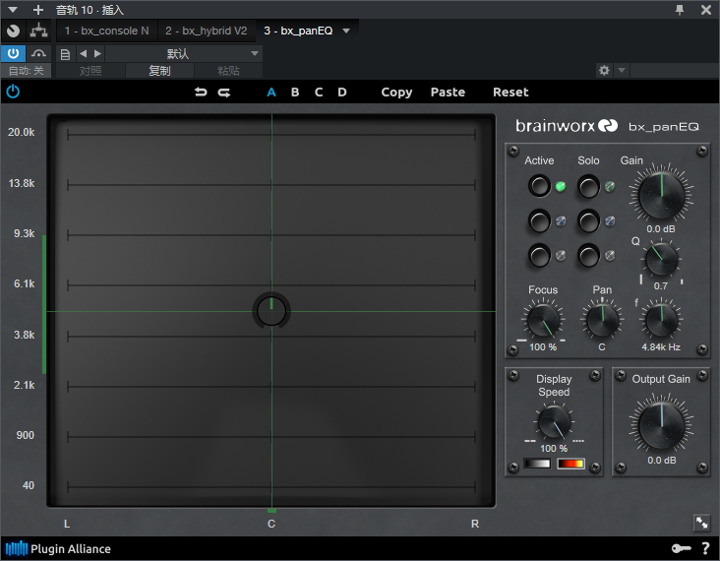Open the license key icon
The width and height of the screenshot is (720, 561).
coord(681,548)
